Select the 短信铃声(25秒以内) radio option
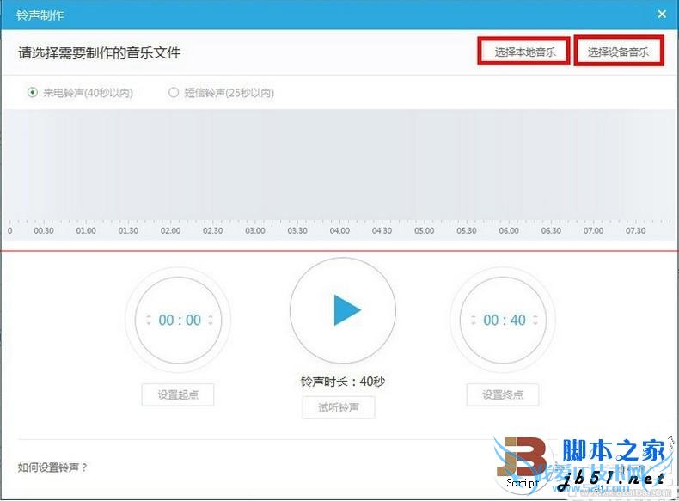The width and height of the screenshot is (679, 501). point(221,93)
